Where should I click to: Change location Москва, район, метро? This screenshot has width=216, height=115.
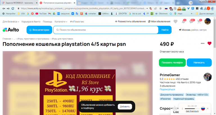pos(193,30)
